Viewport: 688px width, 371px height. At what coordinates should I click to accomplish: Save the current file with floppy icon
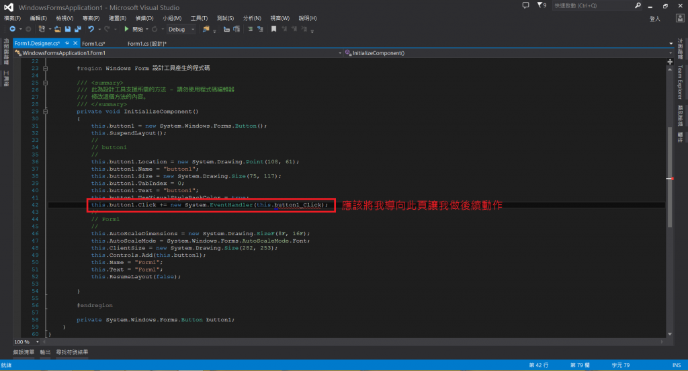click(x=68, y=29)
